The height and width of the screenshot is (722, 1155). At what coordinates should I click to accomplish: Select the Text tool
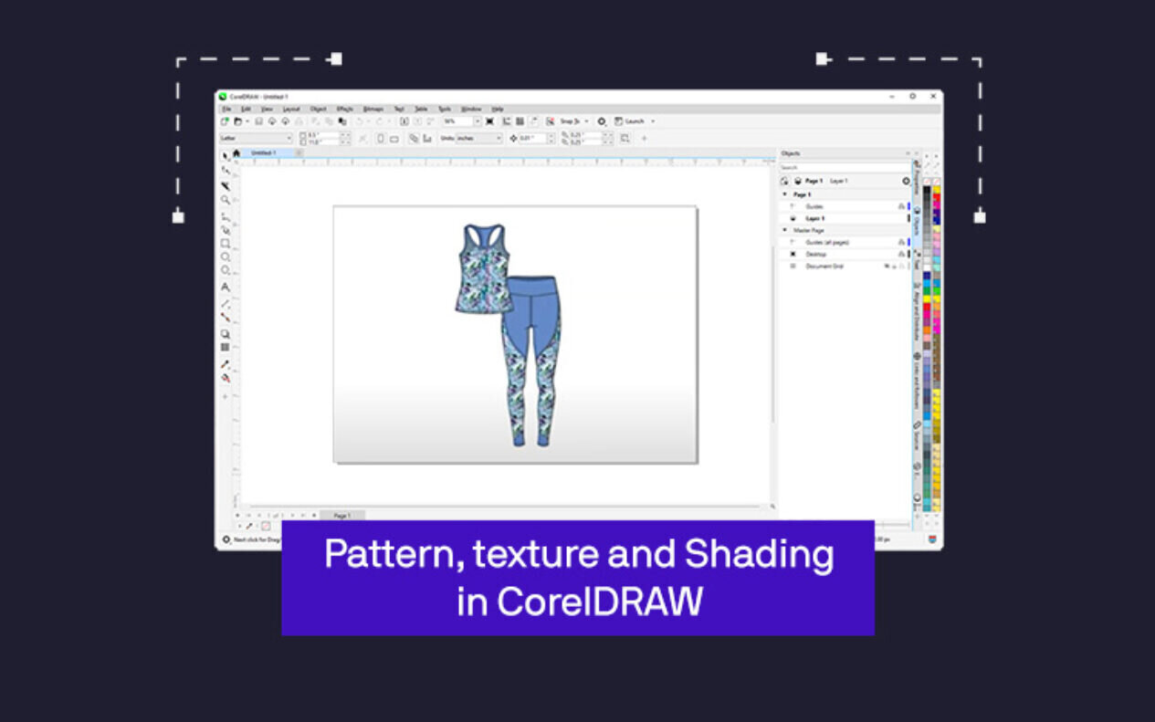(226, 287)
